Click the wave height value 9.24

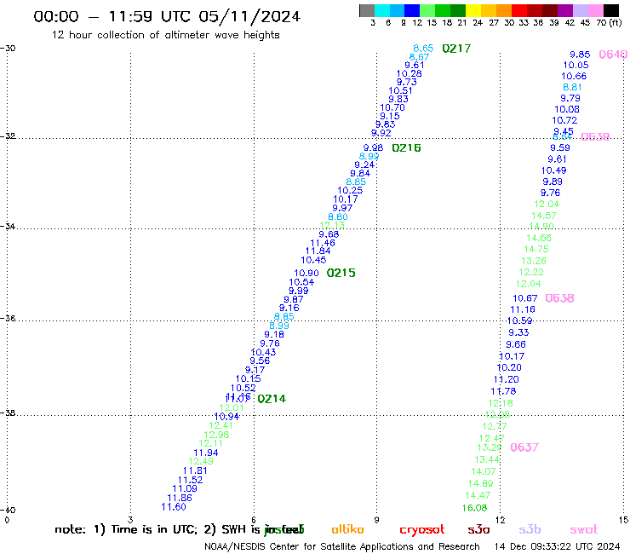coord(364,165)
